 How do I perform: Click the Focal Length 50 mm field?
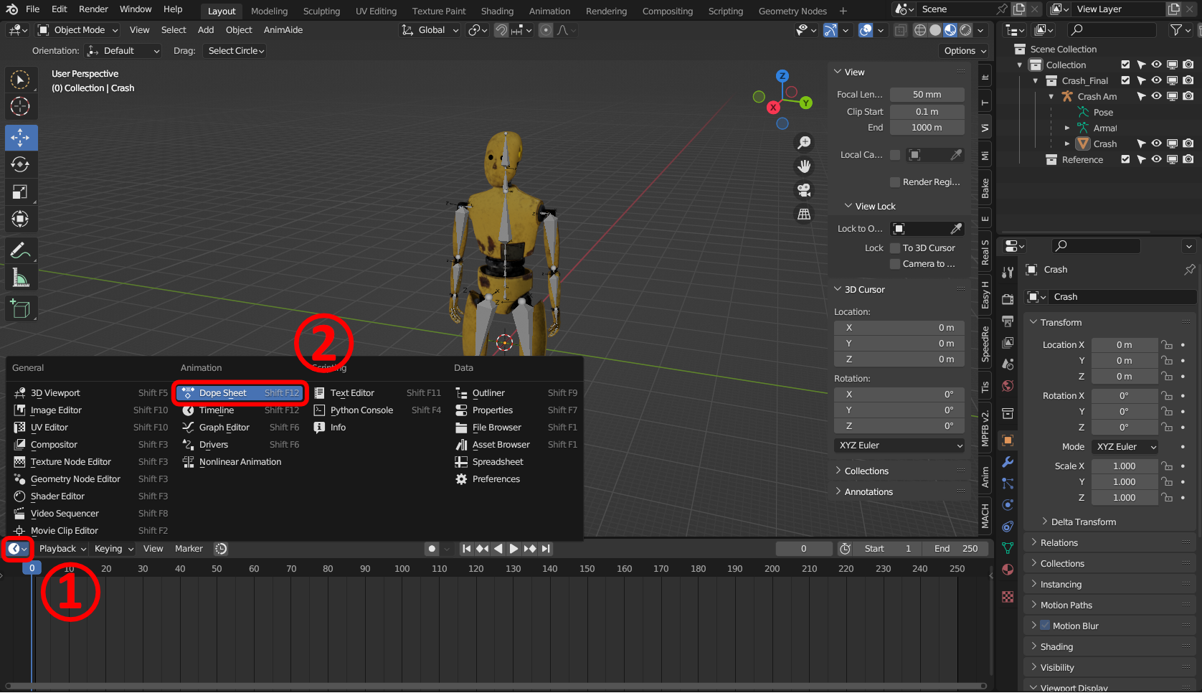click(x=927, y=95)
